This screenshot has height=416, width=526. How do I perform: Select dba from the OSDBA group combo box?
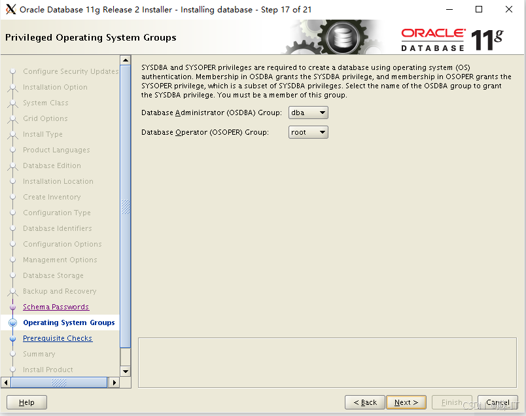304,112
